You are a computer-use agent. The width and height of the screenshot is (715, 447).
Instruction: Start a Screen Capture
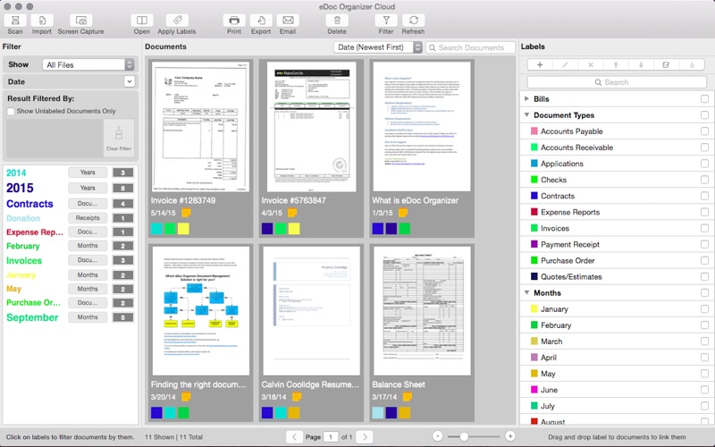pyautogui.click(x=80, y=21)
